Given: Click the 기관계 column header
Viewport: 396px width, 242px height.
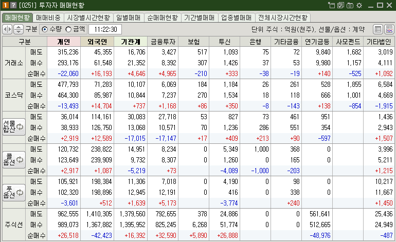Looking at the screenshot, I should (131, 42).
